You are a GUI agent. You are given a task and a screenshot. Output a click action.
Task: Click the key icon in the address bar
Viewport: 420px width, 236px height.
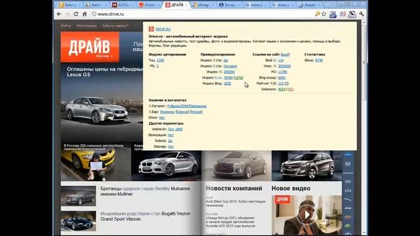coord(318,14)
